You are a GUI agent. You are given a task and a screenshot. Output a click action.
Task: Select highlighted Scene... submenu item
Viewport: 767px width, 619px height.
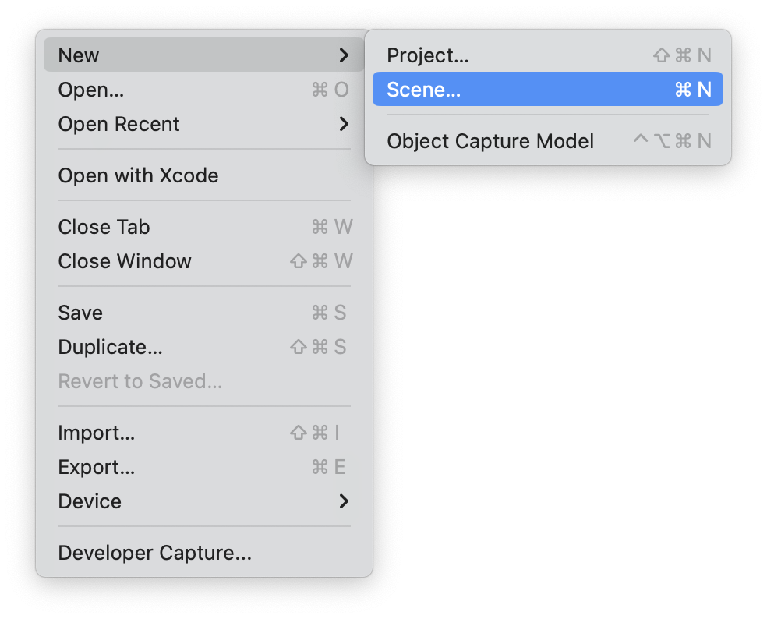click(424, 90)
